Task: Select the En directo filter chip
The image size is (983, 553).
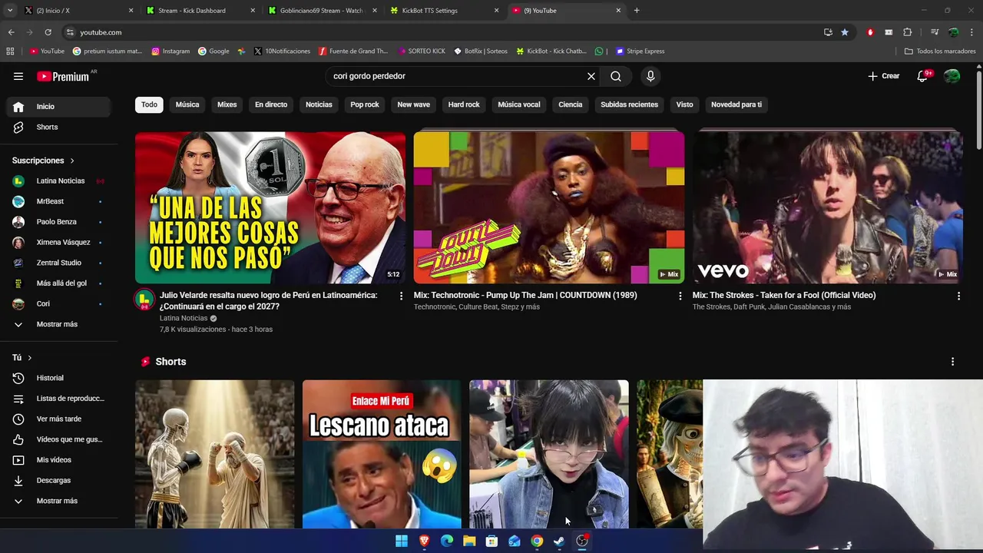Action: coord(271,104)
